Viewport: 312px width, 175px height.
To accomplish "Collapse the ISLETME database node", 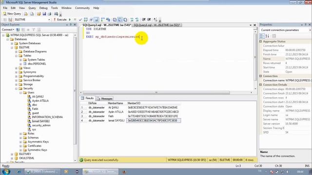I will click(12, 48).
